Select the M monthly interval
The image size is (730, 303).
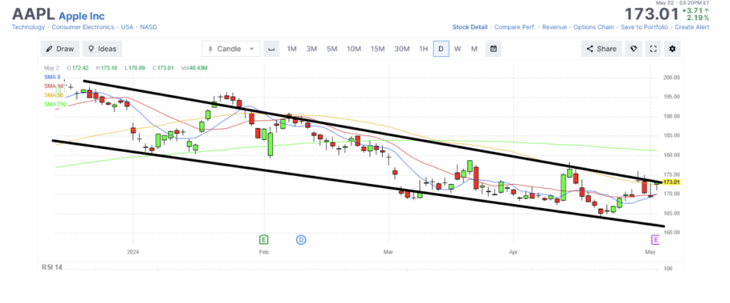point(474,49)
